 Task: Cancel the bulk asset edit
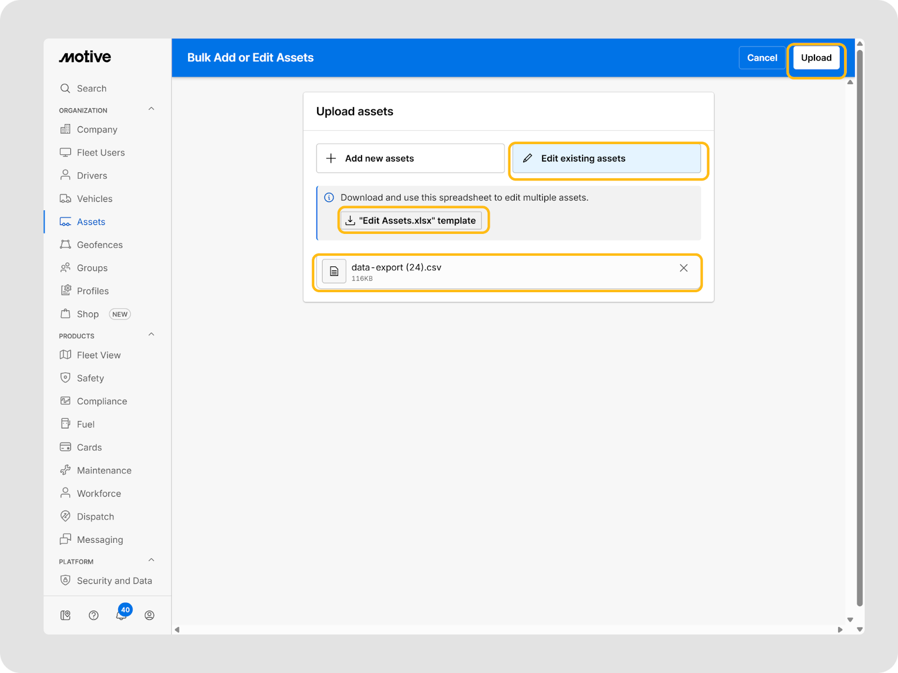point(762,58)
